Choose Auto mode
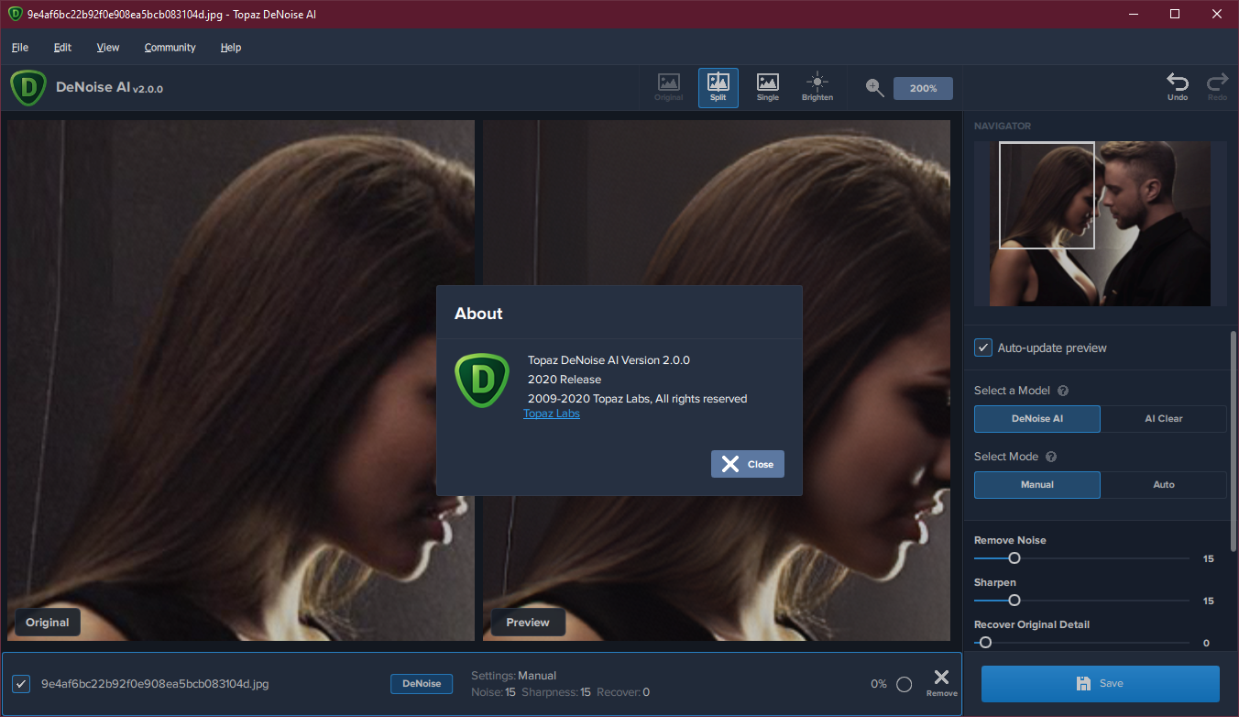1239x717 pixels. coord(1164,484)
